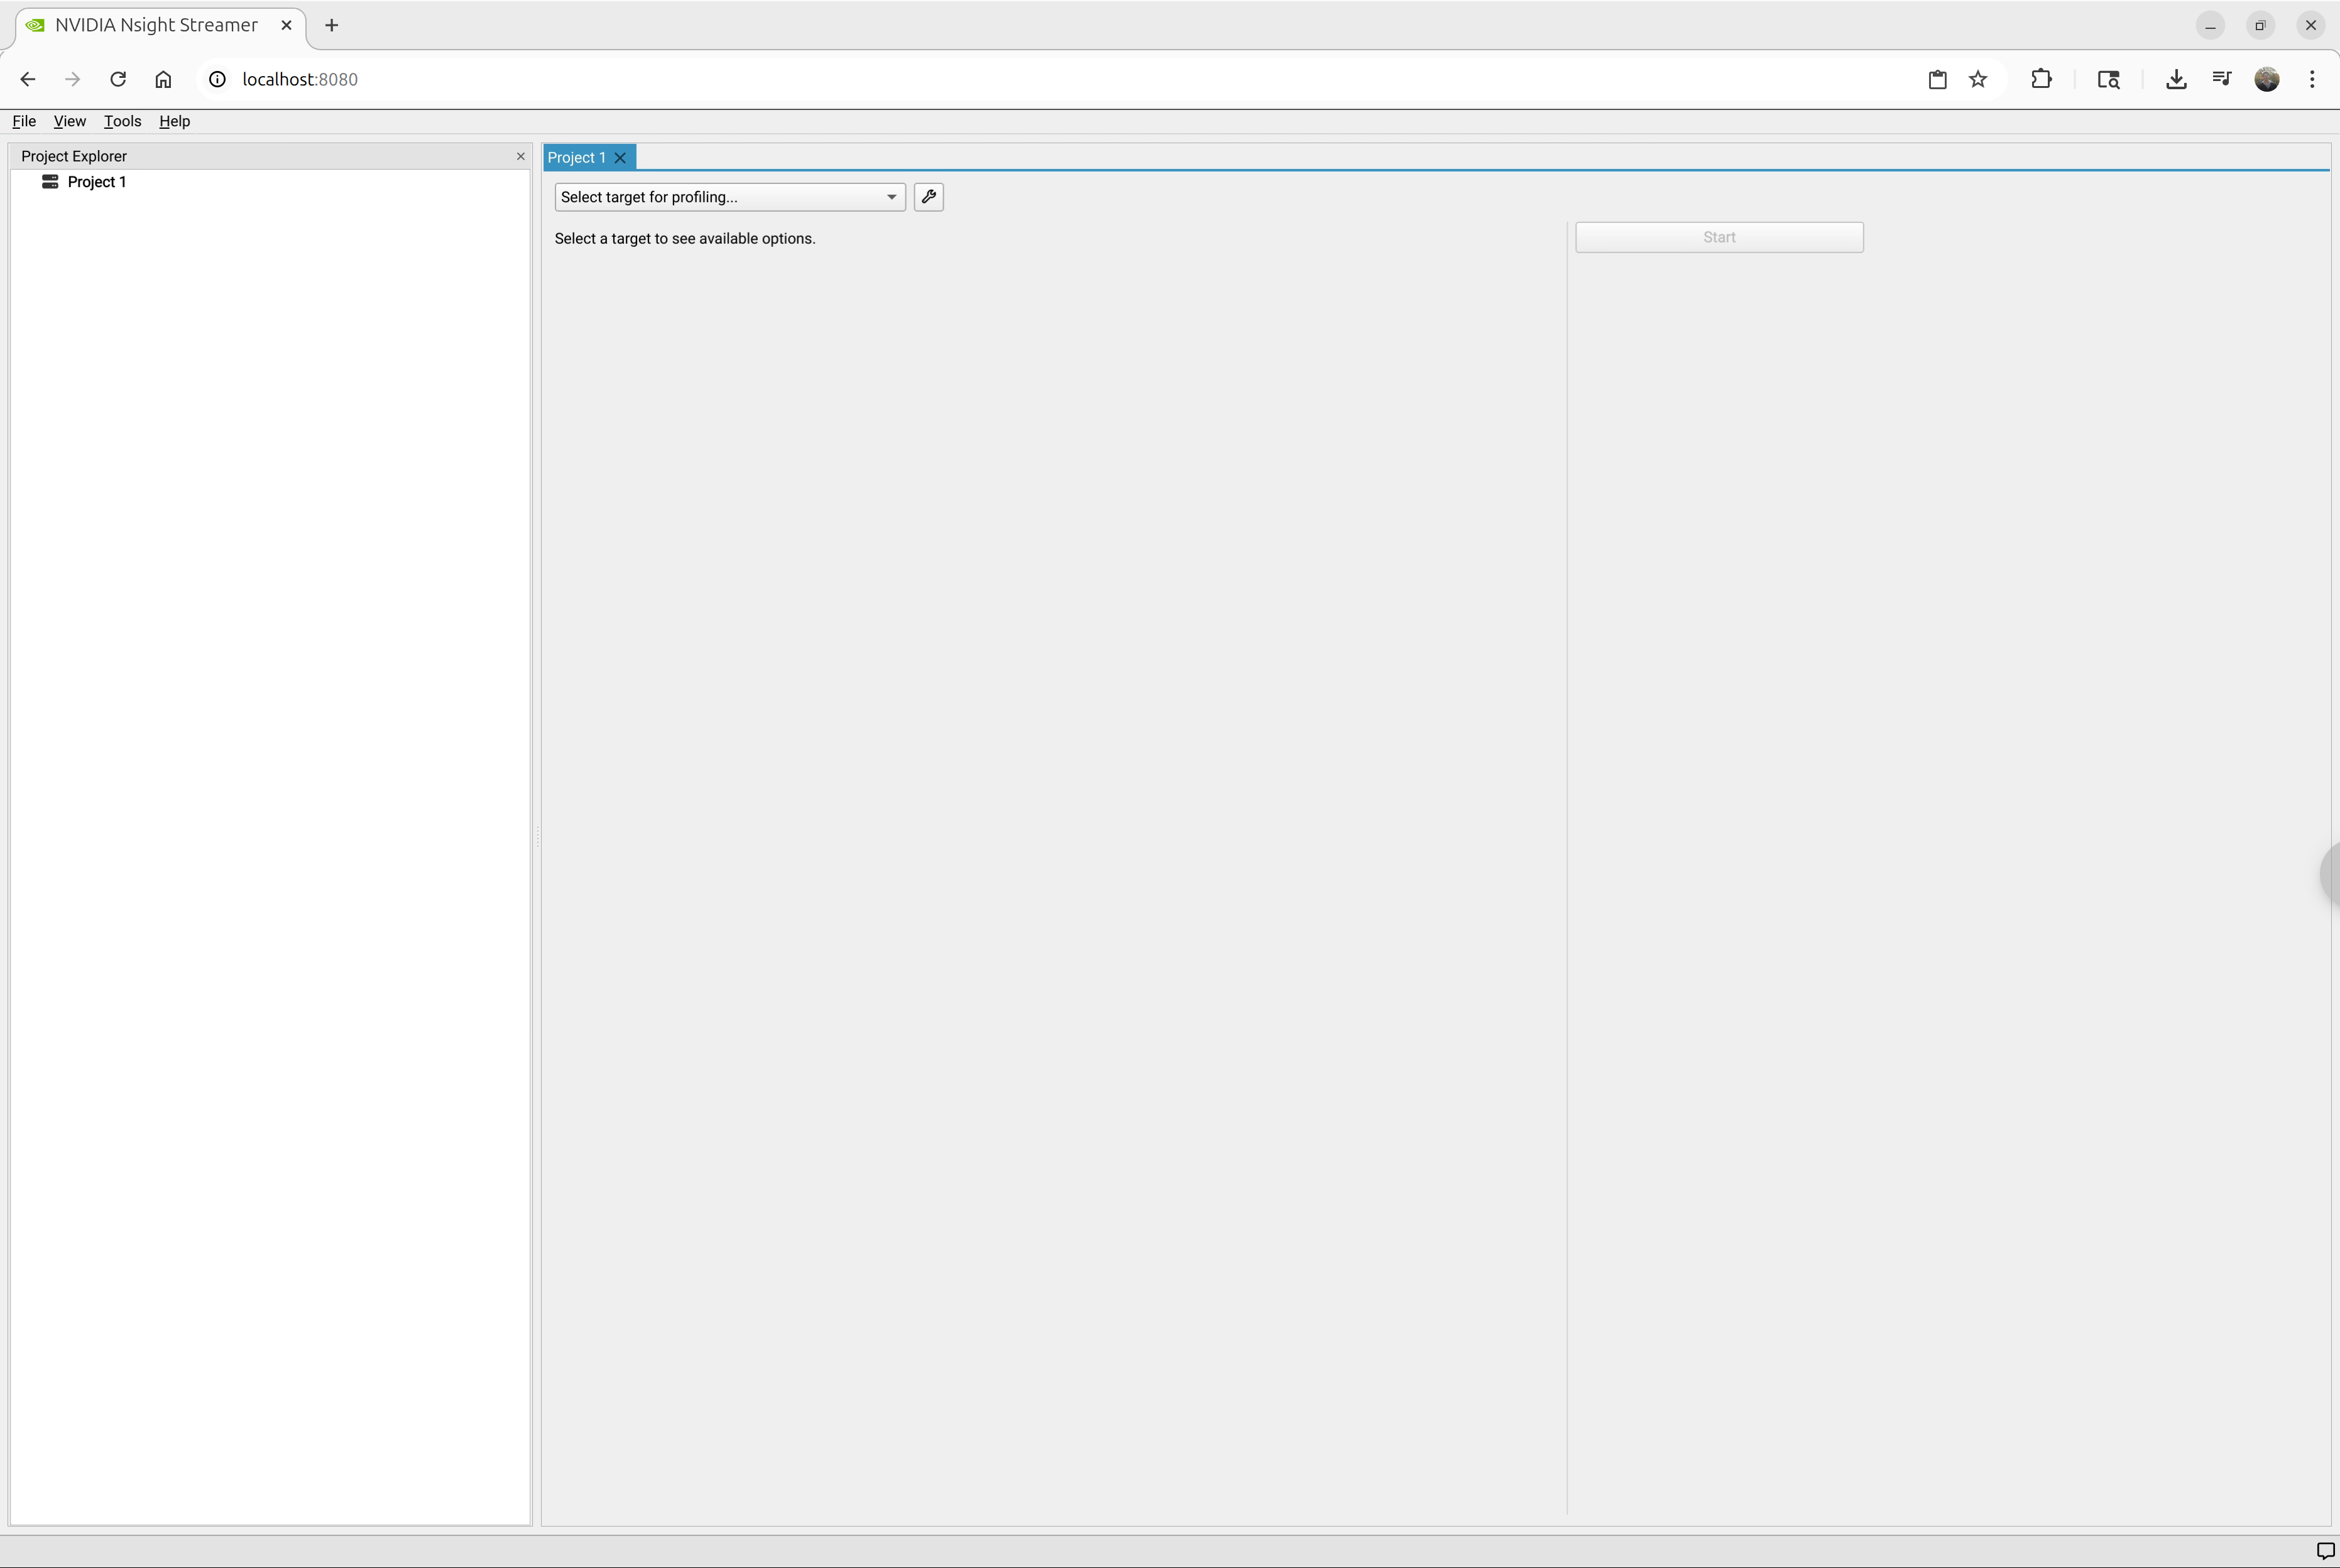Open the Help menu

pyautogui.click(x=174, y=121)
